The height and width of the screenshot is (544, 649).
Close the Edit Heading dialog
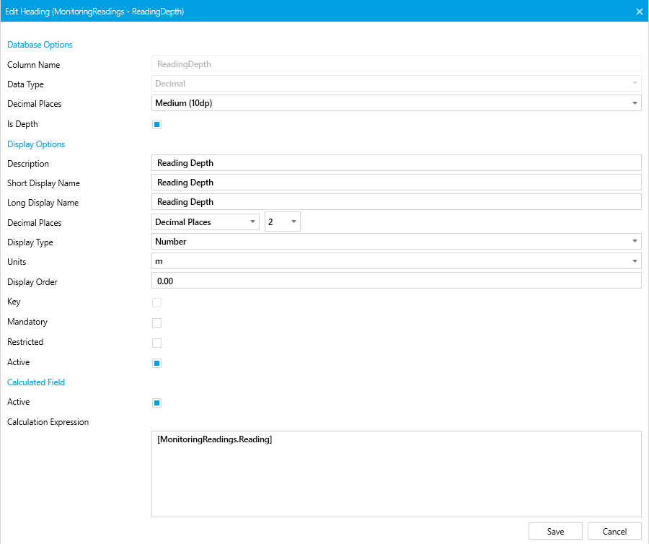tap(639, 12)
